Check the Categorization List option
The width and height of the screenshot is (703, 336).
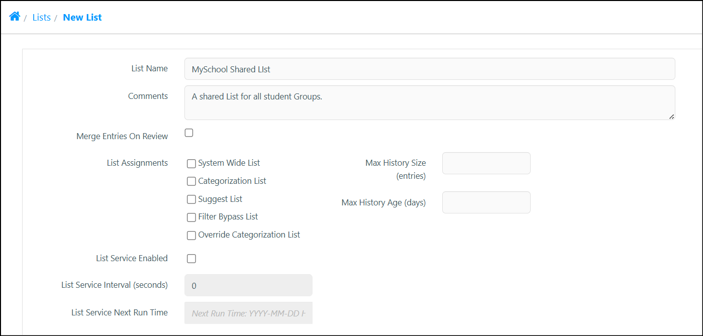tap(191, 181)
